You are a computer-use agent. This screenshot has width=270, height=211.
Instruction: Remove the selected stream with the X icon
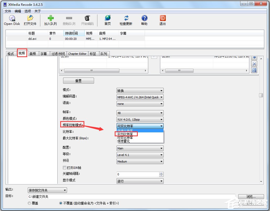click(254, 63)
